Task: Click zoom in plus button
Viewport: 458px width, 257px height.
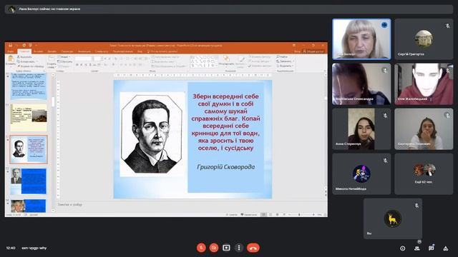Action: point(313,215)
